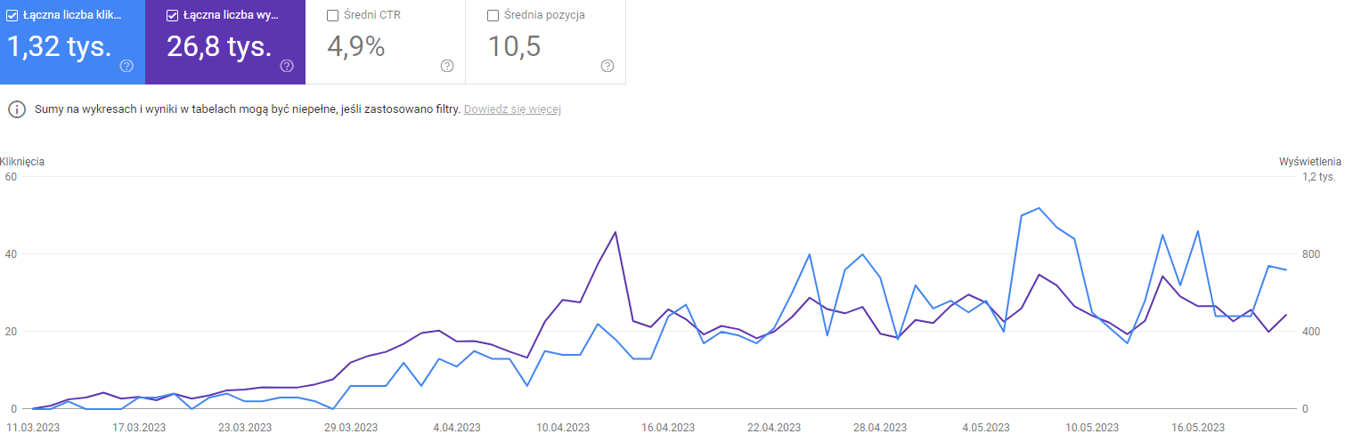Select the 26,8 tys. impressions value
The height and width of the screenshot is (442, 1345).
(219, 46)
